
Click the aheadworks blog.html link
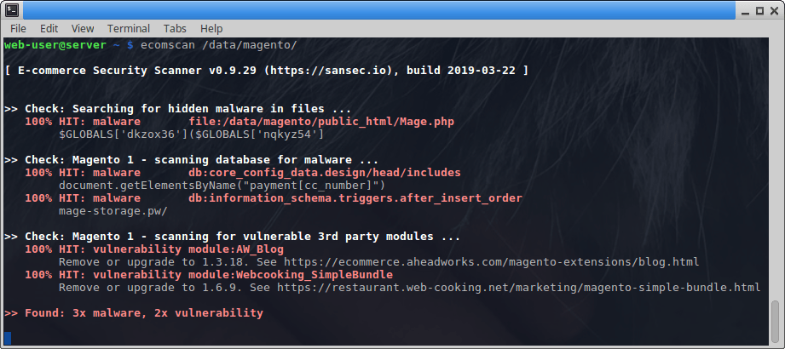(491, 262)
